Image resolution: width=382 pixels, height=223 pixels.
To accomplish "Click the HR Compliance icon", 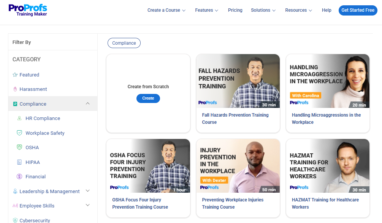I will tap(19, 118).
